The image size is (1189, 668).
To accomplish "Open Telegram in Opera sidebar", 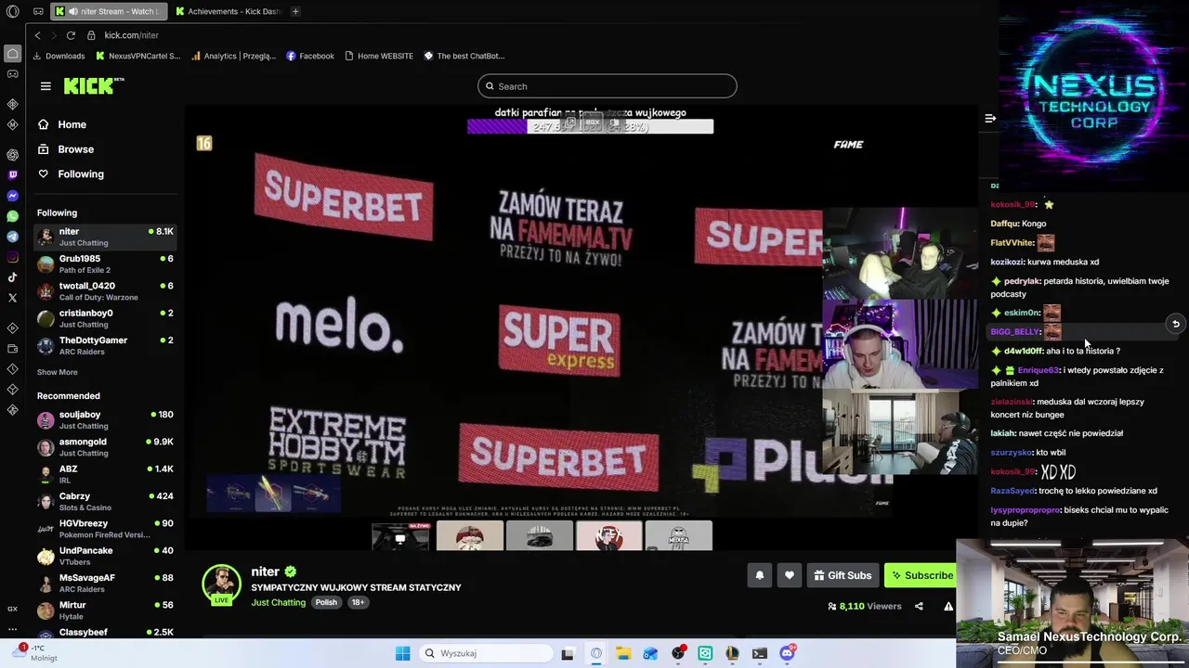I will 12,237.
